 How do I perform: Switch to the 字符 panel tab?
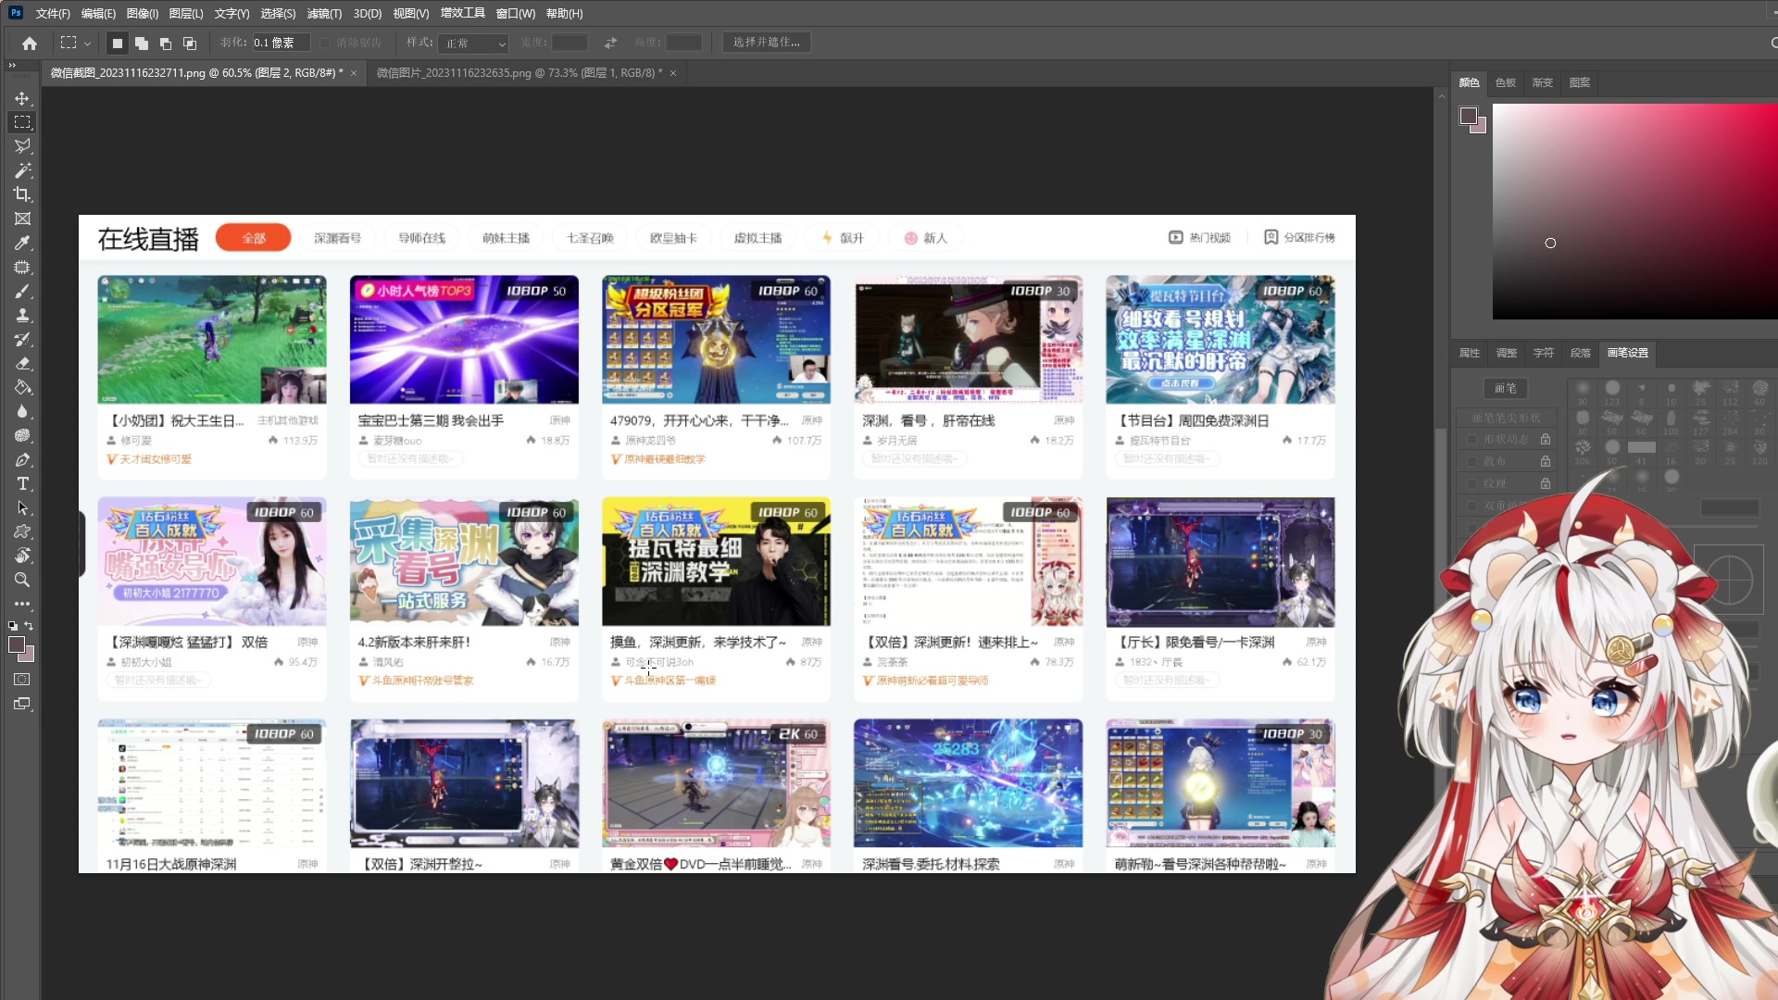coord(1544,353)
